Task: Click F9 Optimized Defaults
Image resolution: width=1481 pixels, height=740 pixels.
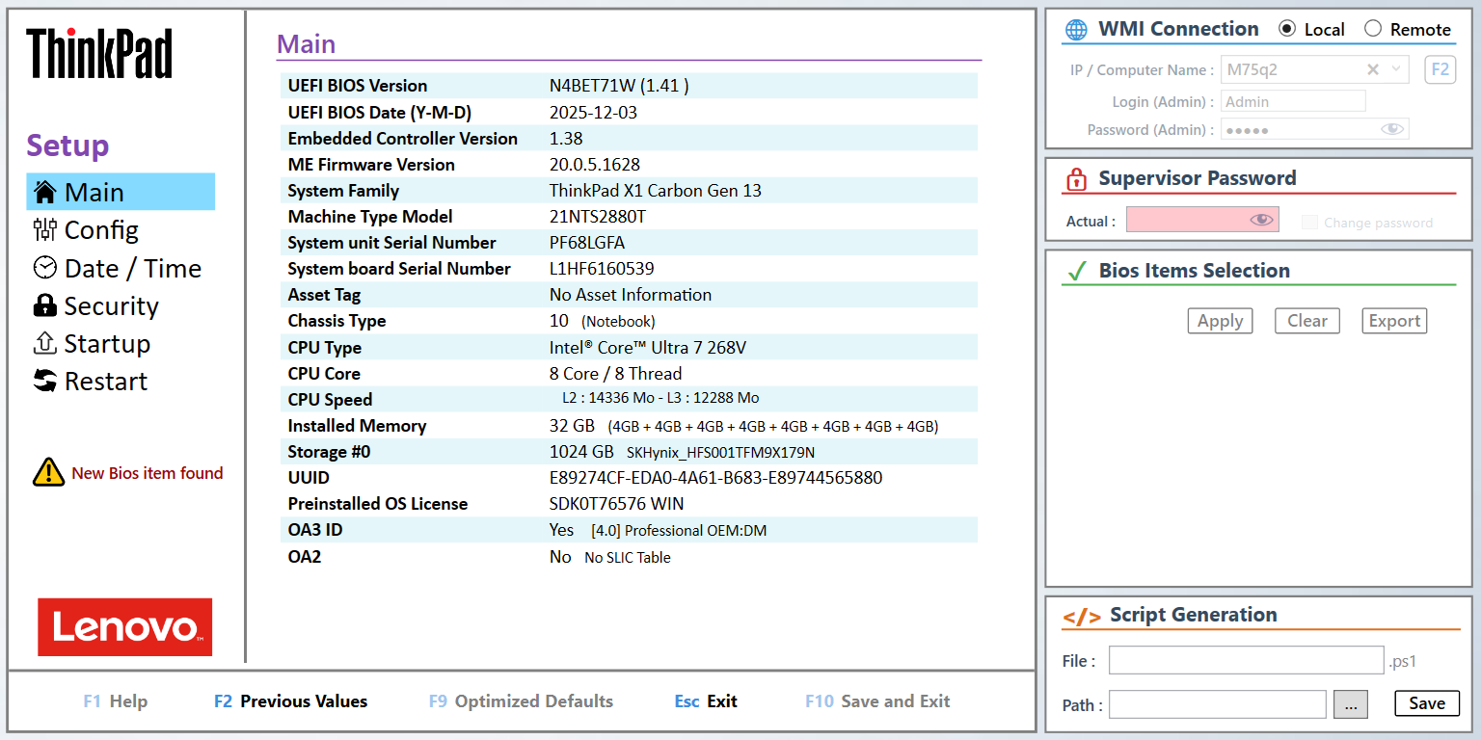Action: 521,701
